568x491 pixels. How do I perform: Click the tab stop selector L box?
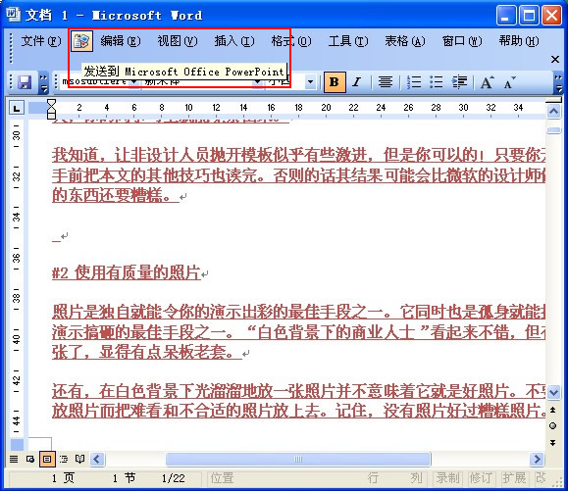pyautogui.click(x=17, y=108)
